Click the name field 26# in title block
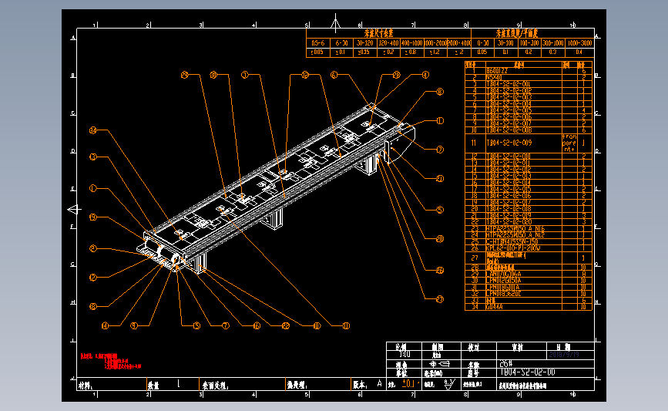Image resolution: width=668 pixels, height=411 pixels. click(x=506, y=364)
